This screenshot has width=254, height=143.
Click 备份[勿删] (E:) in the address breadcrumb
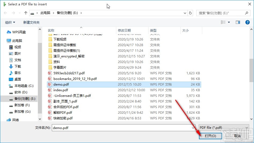[x=67, y=13]
